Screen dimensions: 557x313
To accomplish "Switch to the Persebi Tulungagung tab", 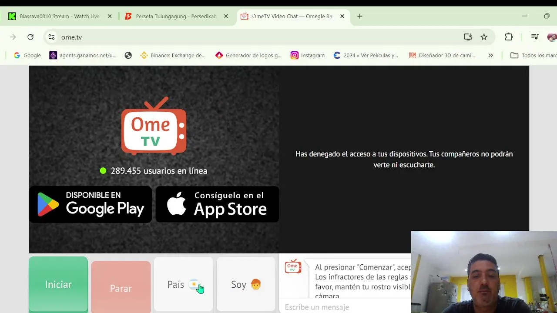I will tap(176, 16).
